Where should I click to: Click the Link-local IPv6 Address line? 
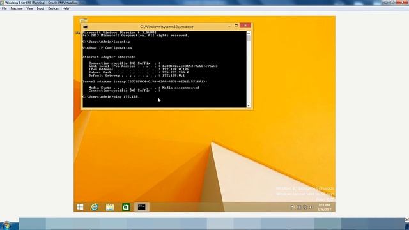(153, 66)
